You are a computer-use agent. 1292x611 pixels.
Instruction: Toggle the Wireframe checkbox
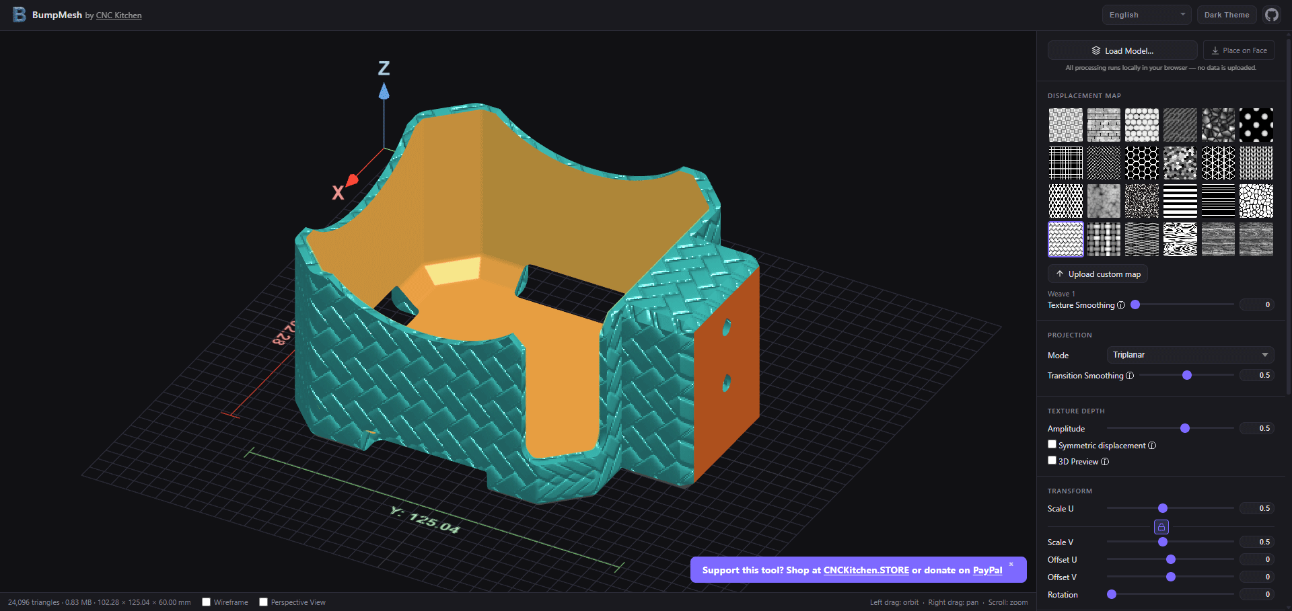(x=207, y=602)
